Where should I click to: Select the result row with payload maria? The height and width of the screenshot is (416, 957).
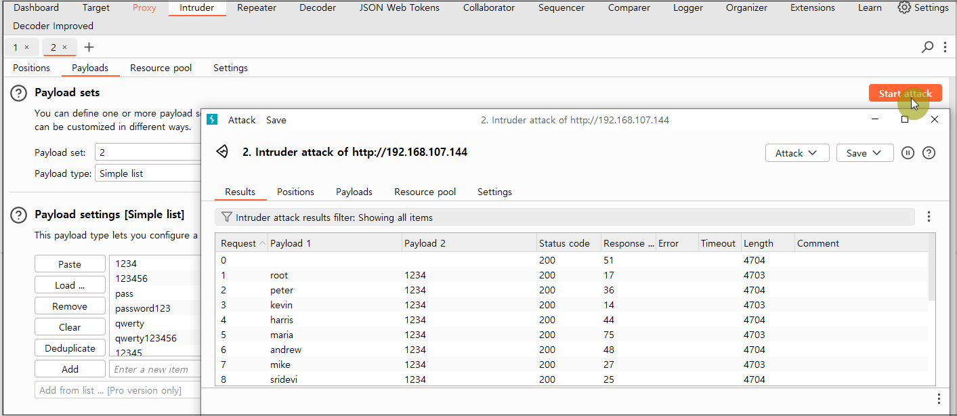click(x=572, y=335)
